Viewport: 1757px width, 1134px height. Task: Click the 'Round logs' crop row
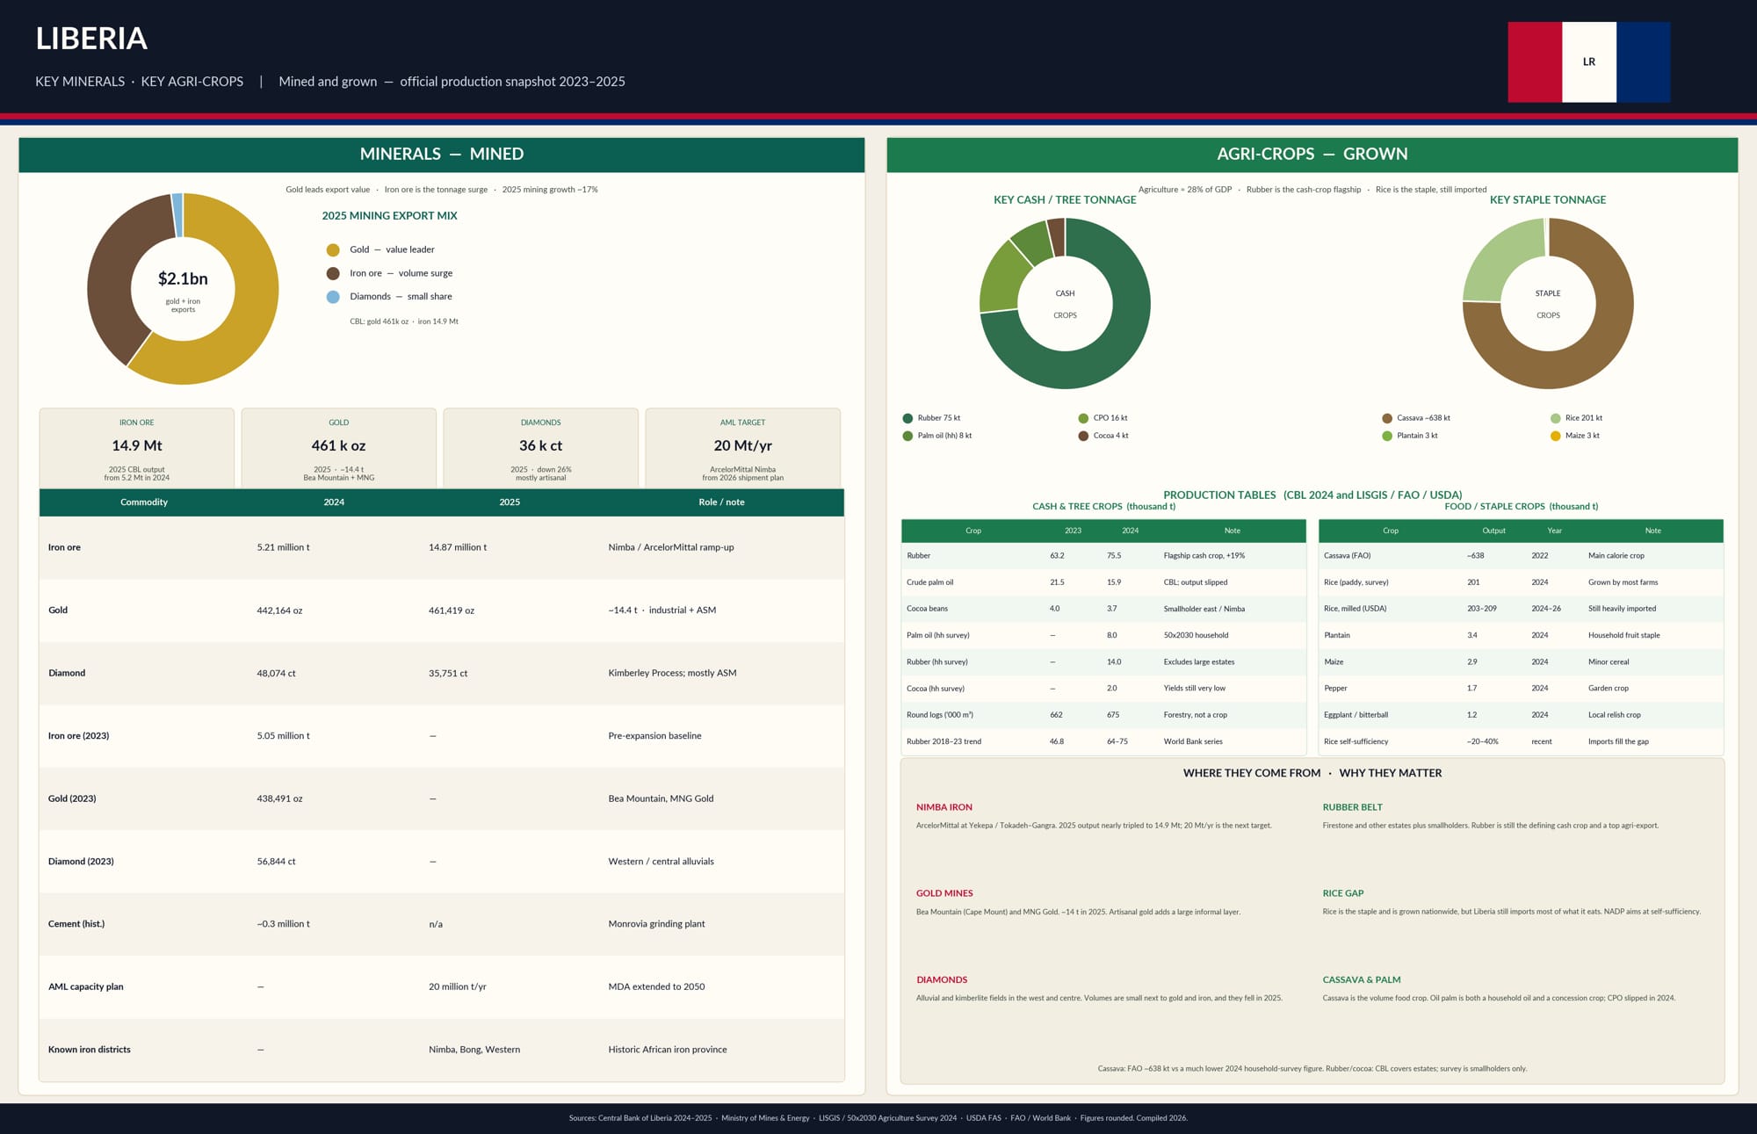click(1103, 715)
